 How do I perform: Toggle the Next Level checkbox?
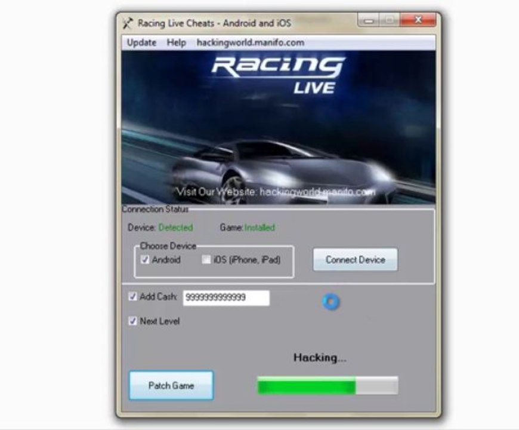(132, 321)
